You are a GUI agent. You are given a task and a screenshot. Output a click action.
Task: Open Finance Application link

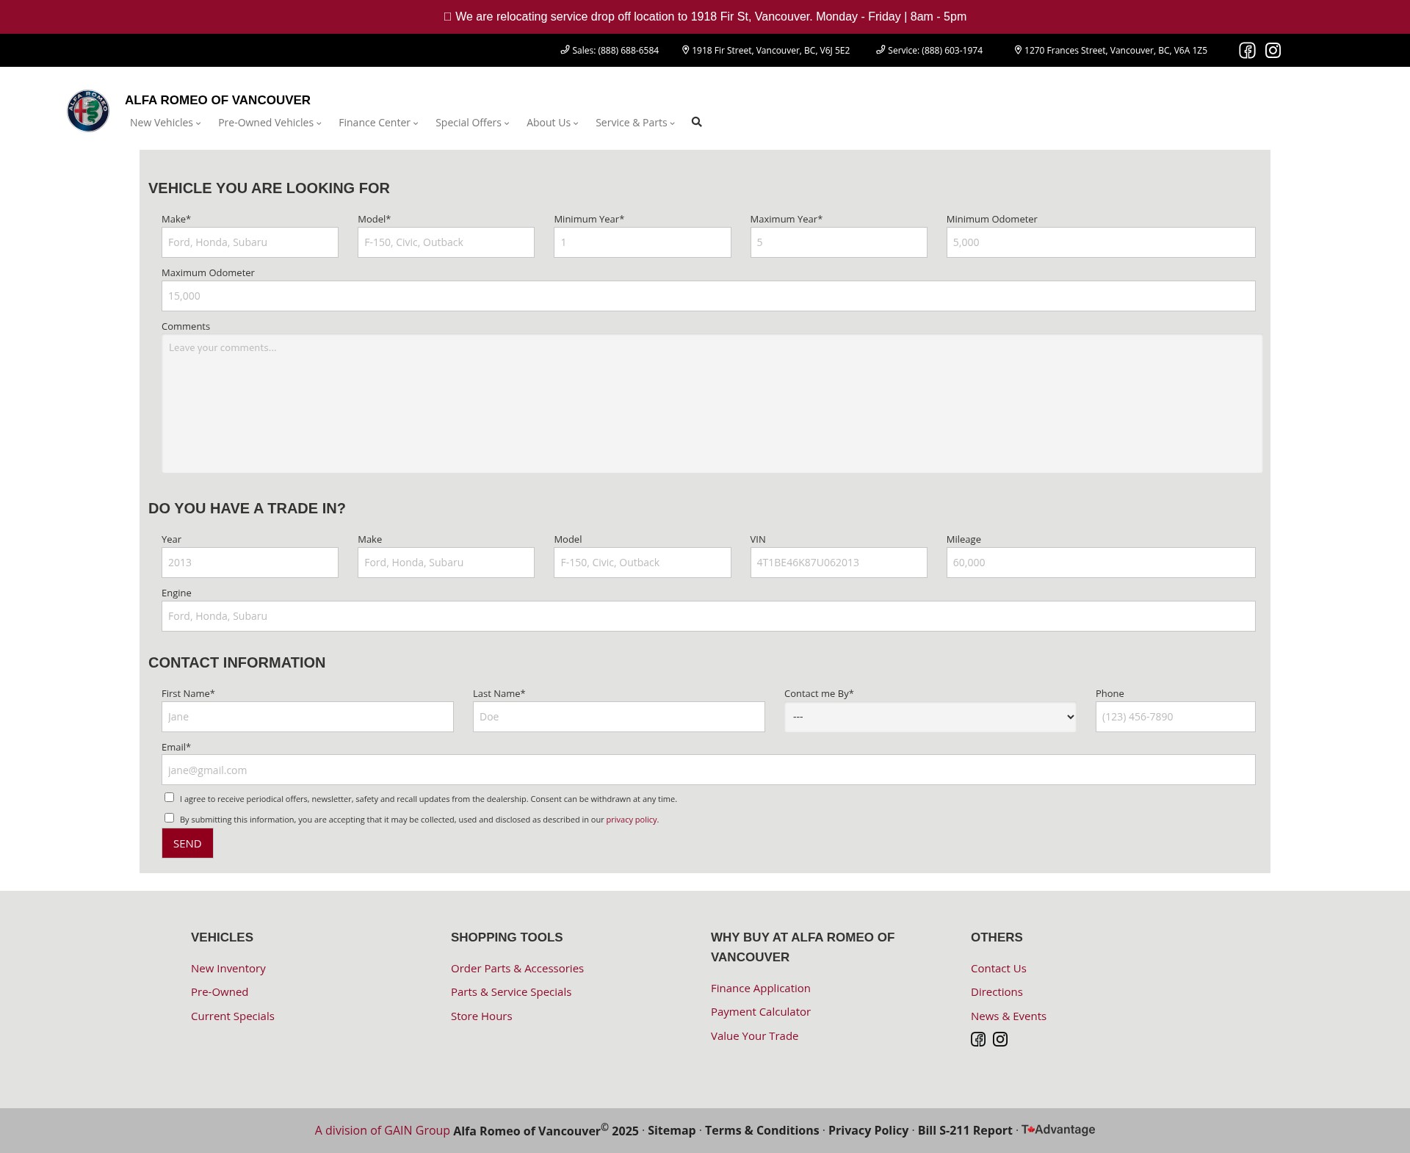761,988
